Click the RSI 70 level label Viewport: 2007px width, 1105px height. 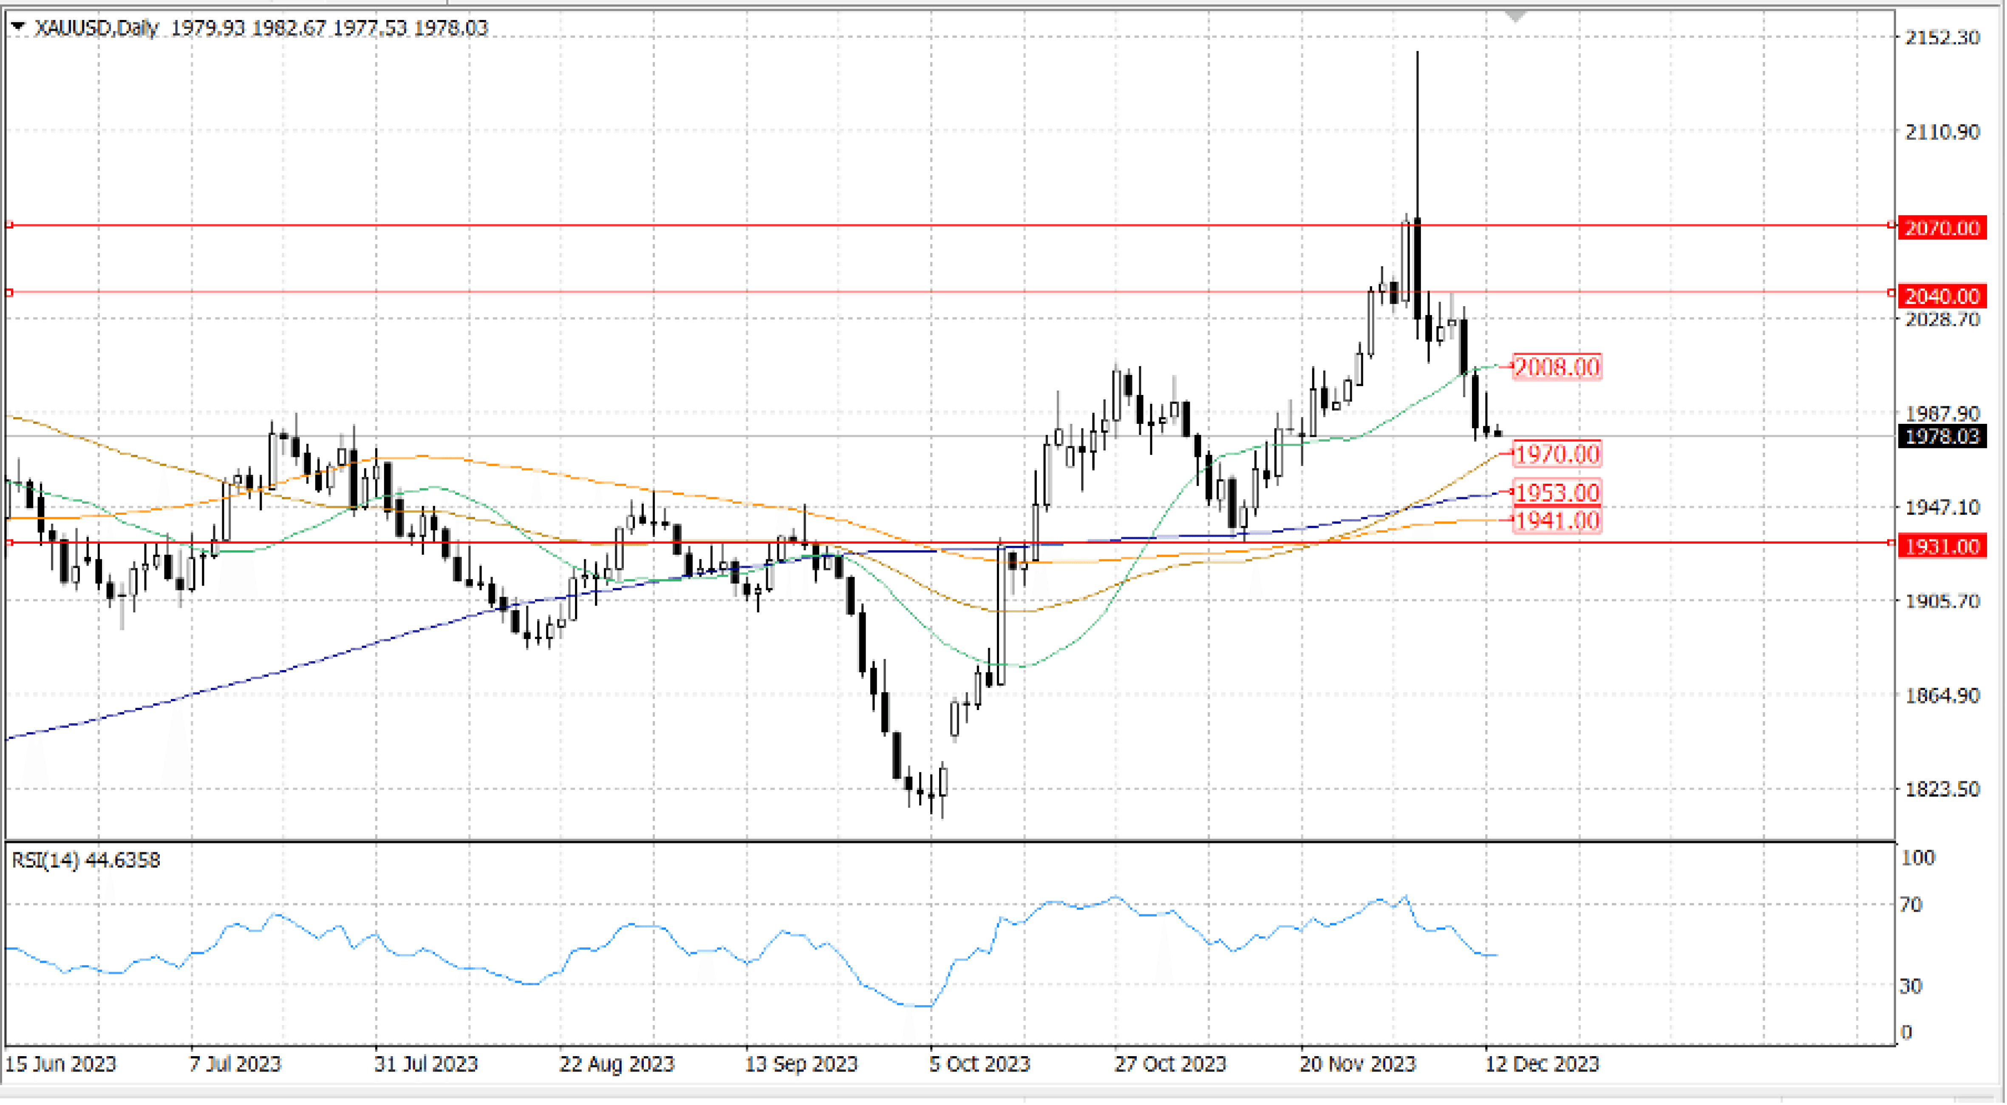1912,905
